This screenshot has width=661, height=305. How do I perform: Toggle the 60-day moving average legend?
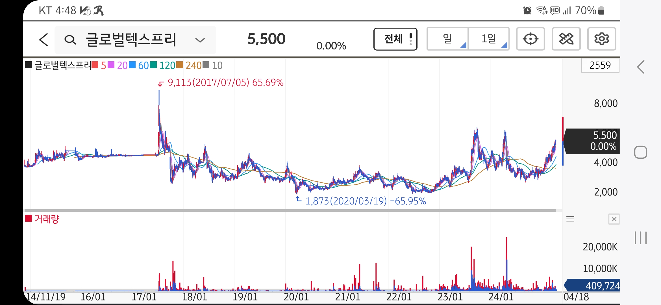(143, 66)
